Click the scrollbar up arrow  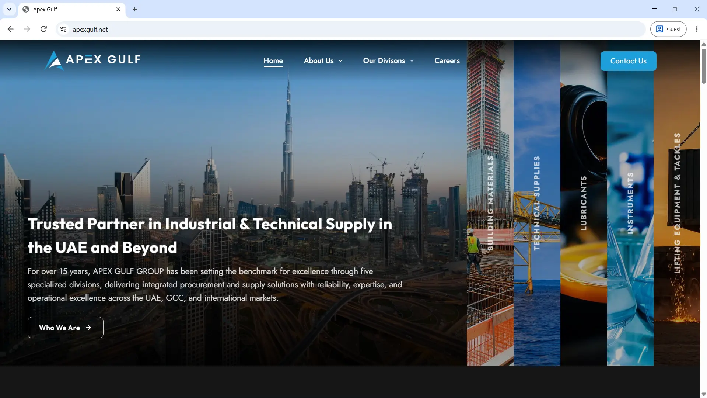pos(704,44)
